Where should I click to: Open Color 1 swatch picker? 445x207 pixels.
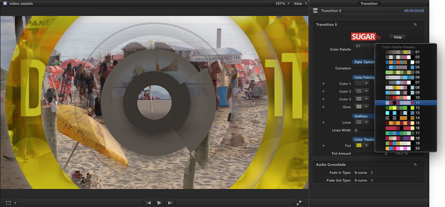click(359, 83)
